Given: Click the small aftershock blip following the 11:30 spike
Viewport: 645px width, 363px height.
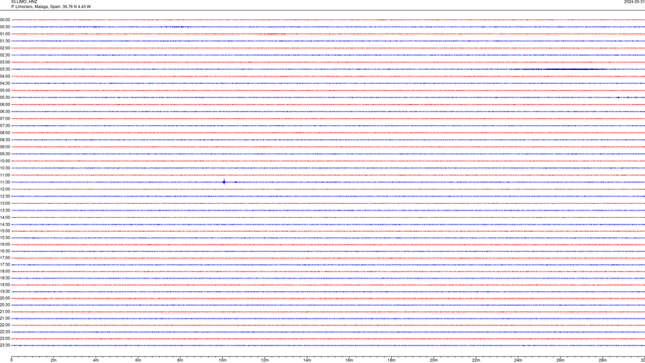Looking at the screenshot, I should tap(235, 182).
